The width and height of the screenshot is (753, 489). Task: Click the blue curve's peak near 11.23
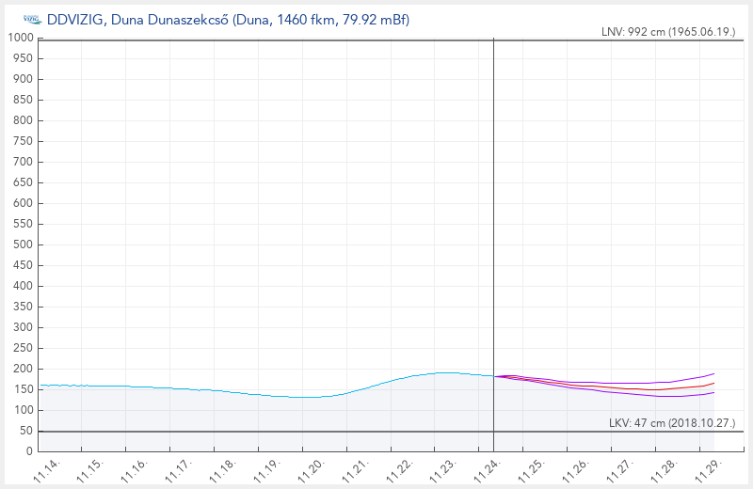[446, 372]
